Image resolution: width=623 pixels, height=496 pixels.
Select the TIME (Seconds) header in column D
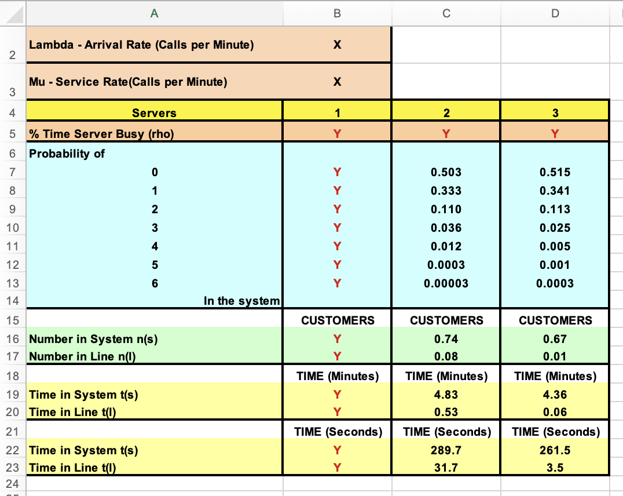click(x=554, y=432)
